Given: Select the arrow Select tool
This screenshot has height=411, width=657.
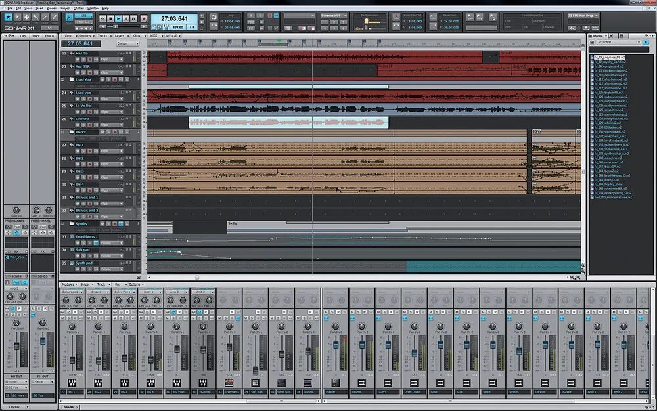Looking at the screenshot, I should tap(18, 17).
